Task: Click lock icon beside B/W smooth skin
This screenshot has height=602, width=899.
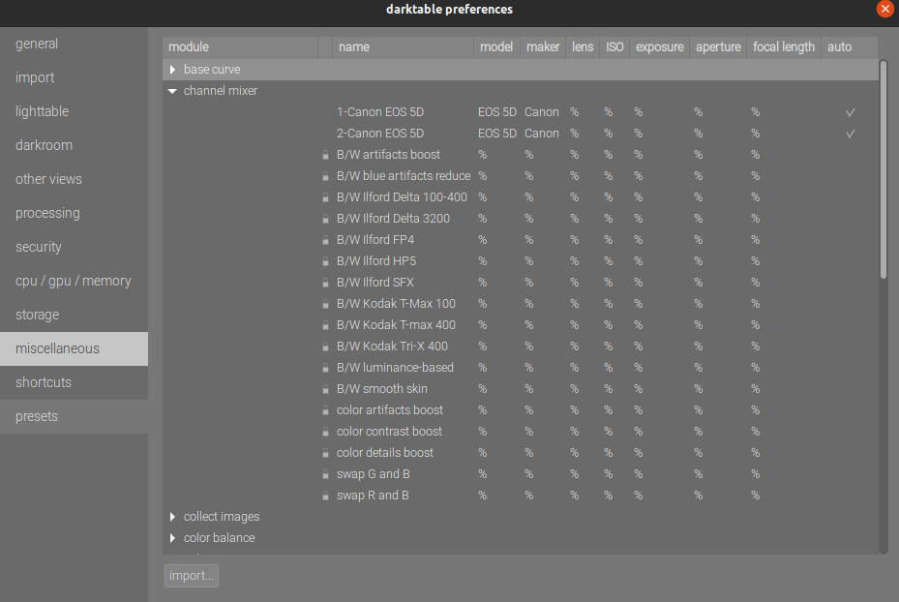Action: (325, 389)
